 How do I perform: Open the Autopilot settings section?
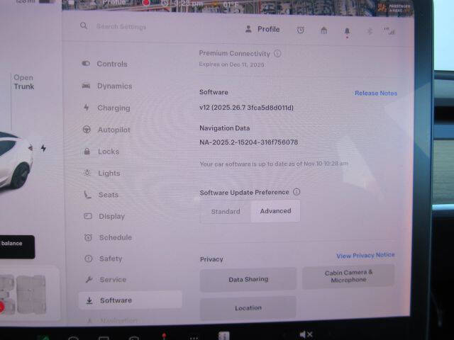coord(113,130)
